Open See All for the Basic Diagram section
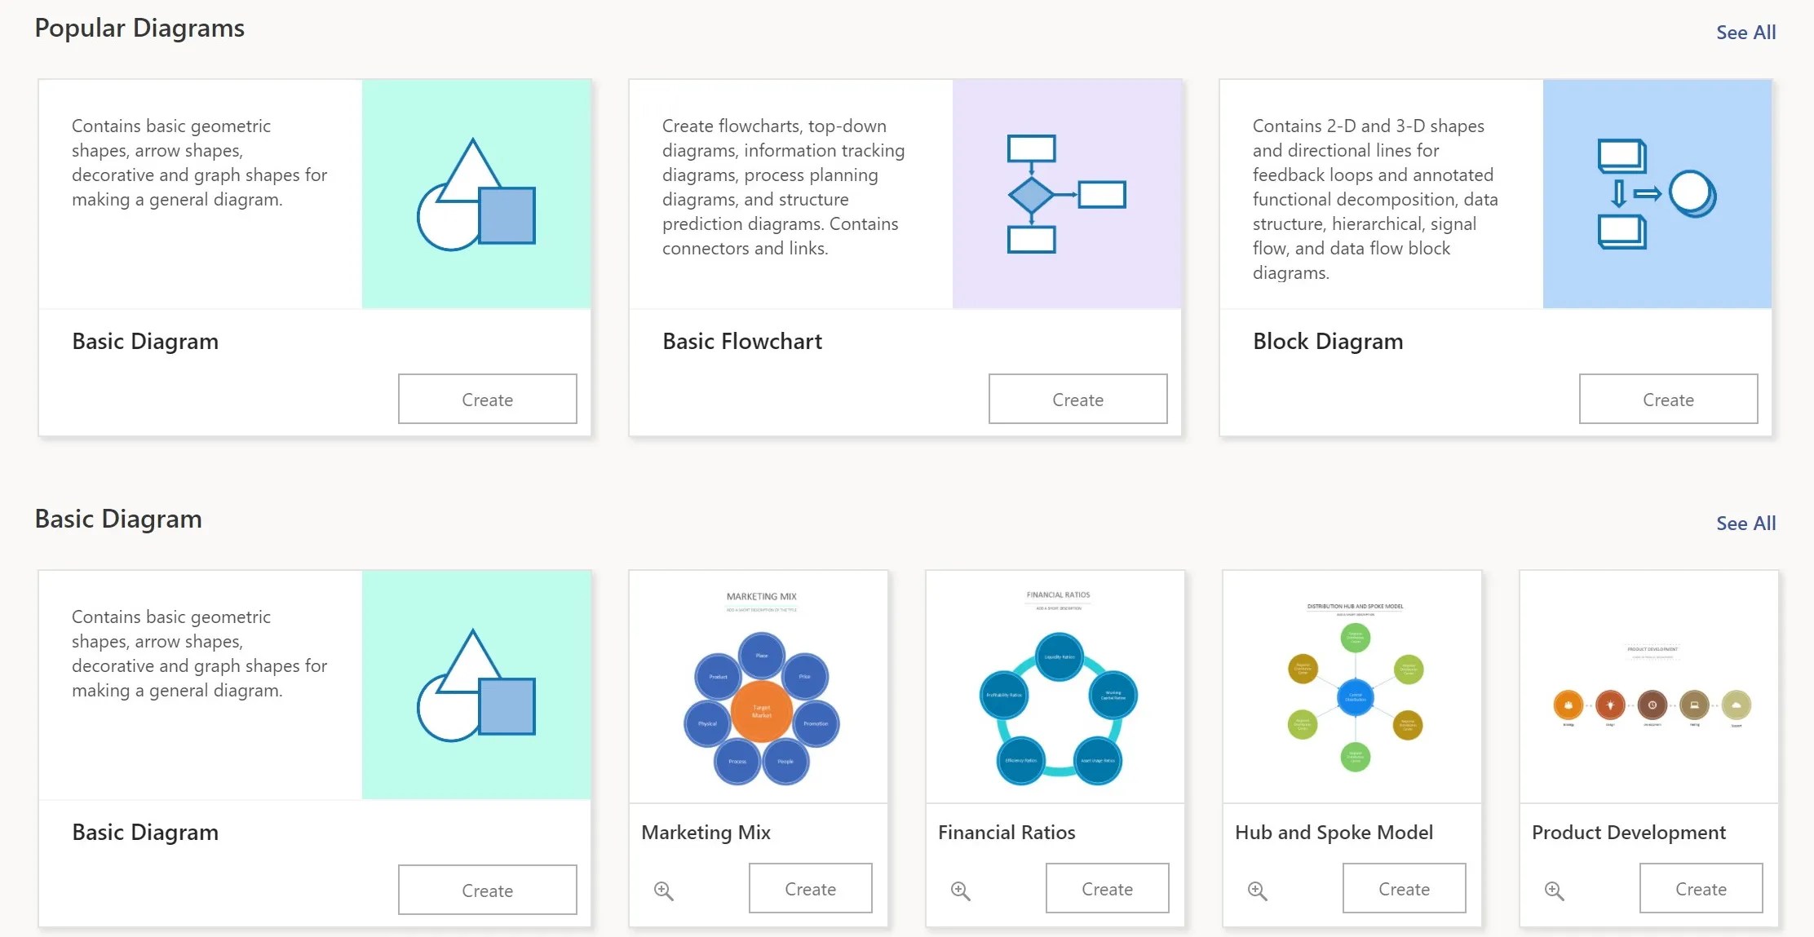Viewport: 1814px width, 937px height. [1746, 523]
